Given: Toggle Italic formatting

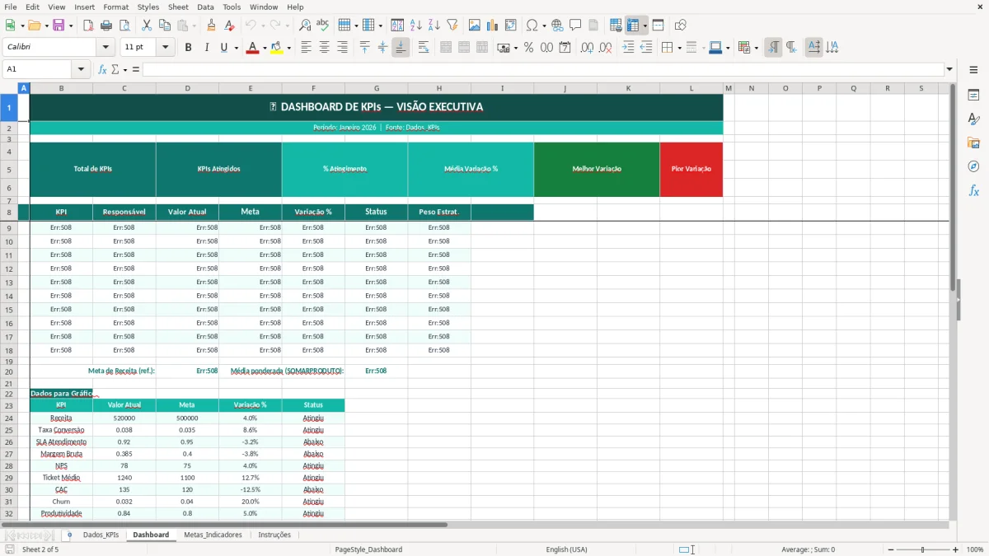Looking at the screenshot, I should (x=206, y=48).
